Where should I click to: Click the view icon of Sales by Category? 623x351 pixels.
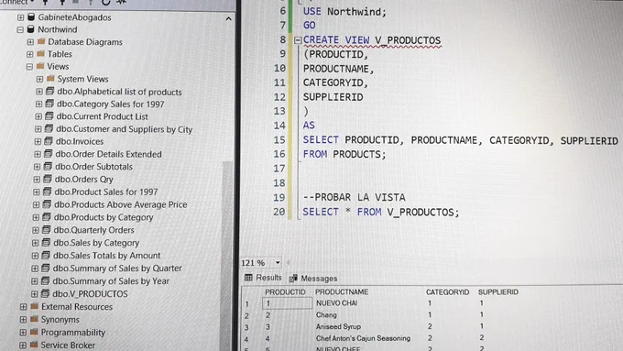click(46, 243)
